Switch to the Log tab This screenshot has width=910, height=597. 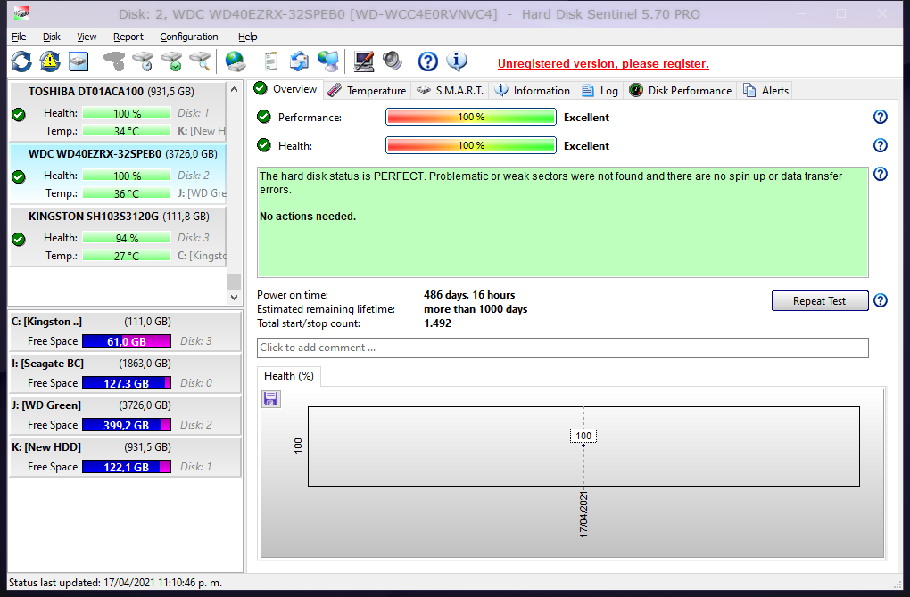tap(600, 90)
